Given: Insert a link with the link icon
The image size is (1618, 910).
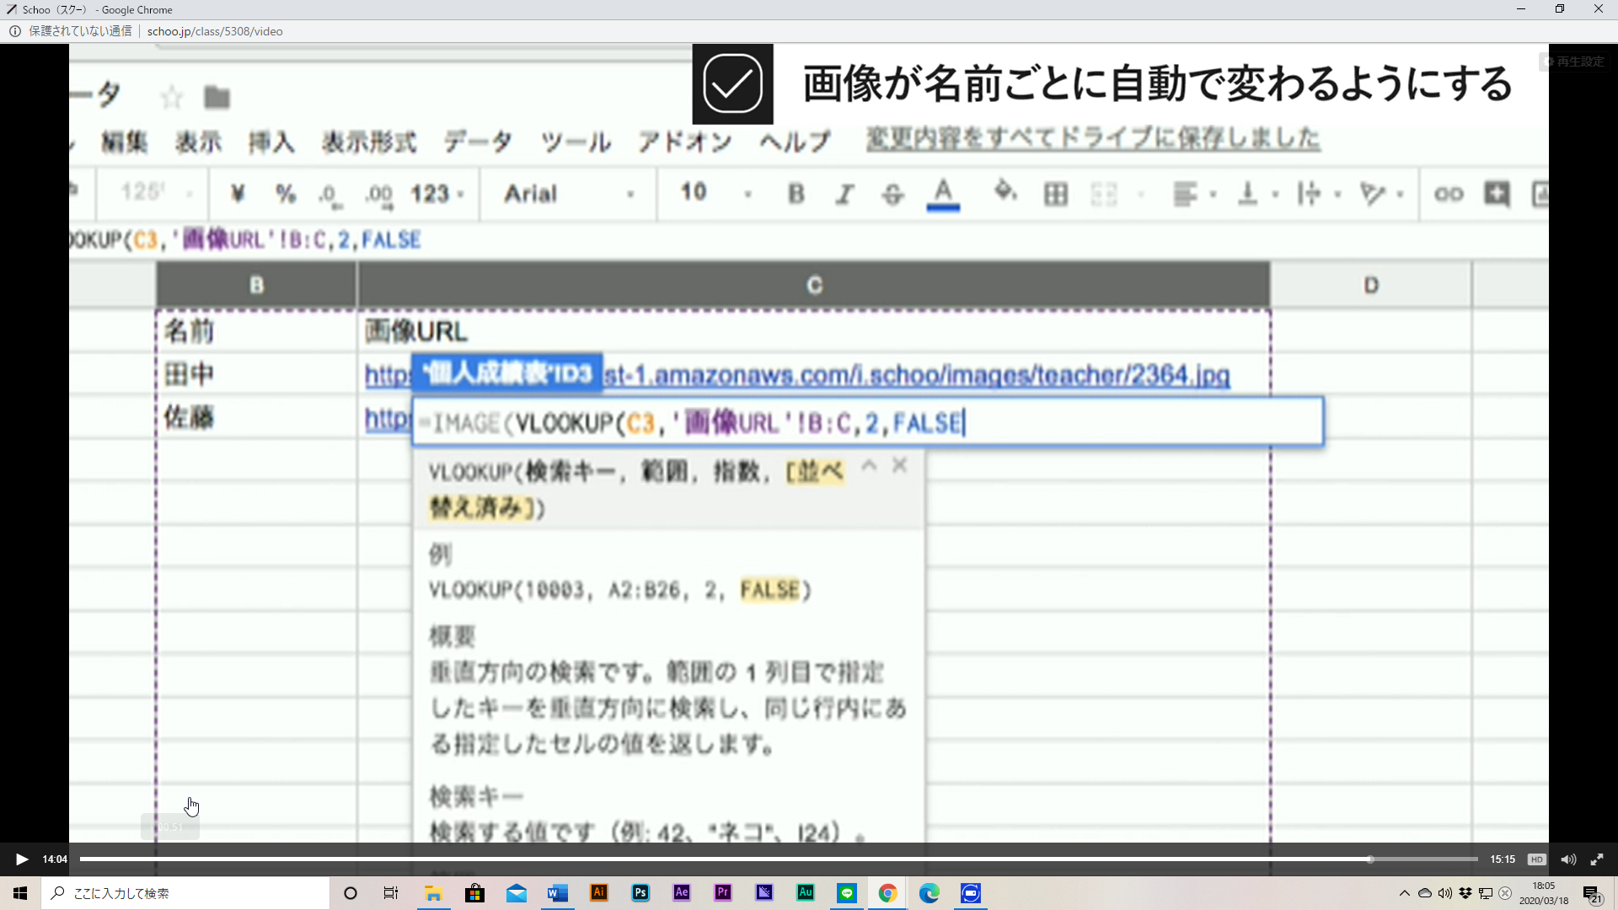Looking at the screenshot, I should tap(1449, 195).
